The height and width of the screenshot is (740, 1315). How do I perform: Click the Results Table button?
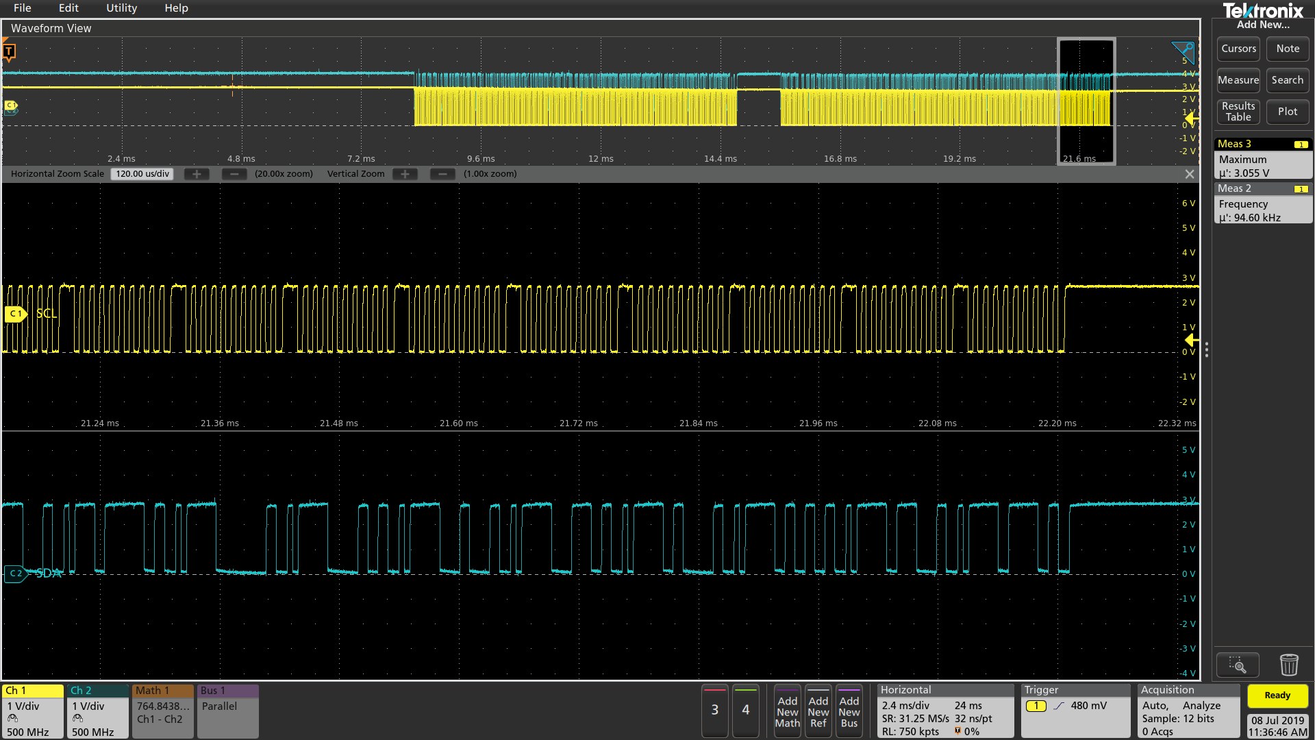point(1238,111)
